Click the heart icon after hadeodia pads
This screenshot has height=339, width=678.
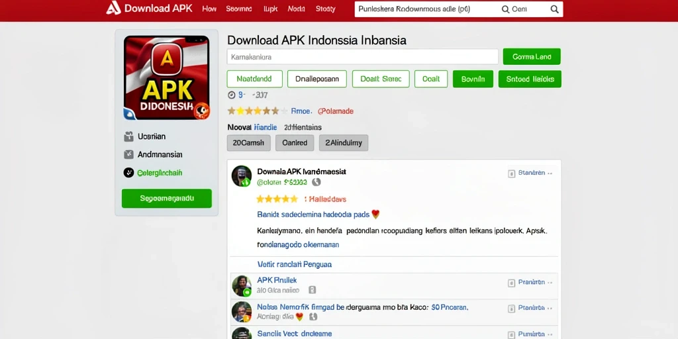pyautogui.click(x=375, y=214)
